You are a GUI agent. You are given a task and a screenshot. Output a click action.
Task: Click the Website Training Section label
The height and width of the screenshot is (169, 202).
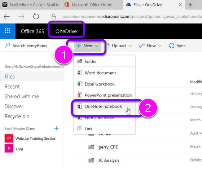coord(36,138)
